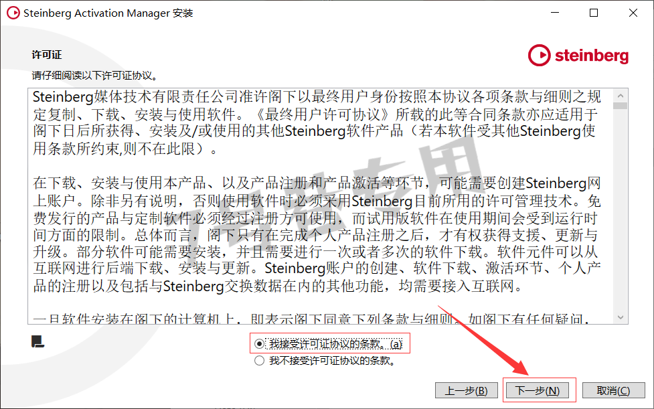Minimize the installer window
The image size is (654, 409).
coord(555,13)
